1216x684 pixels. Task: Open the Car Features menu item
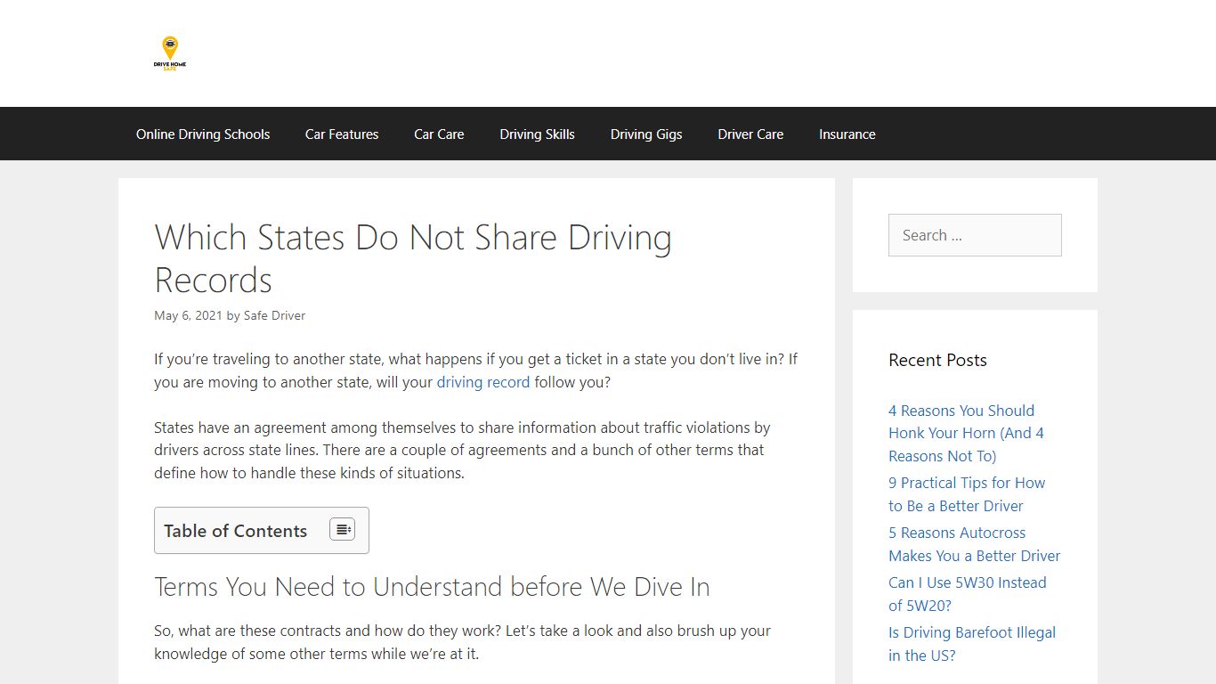(x=342, y=134)
